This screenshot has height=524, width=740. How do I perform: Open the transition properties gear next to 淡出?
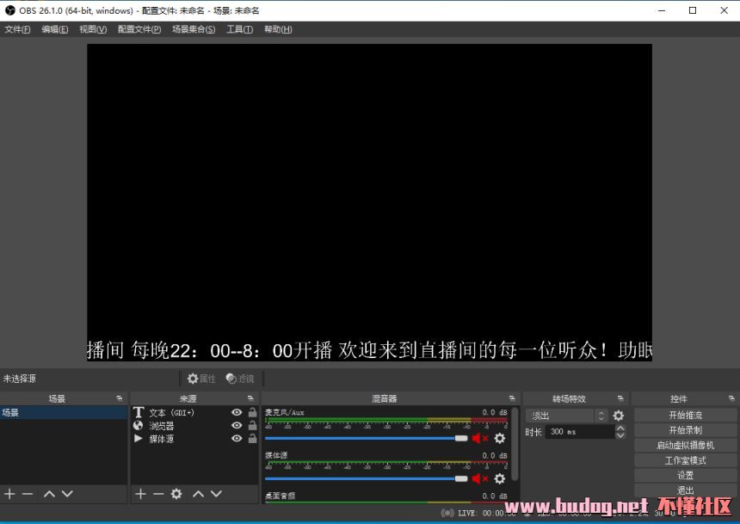(x=618, y=416)
